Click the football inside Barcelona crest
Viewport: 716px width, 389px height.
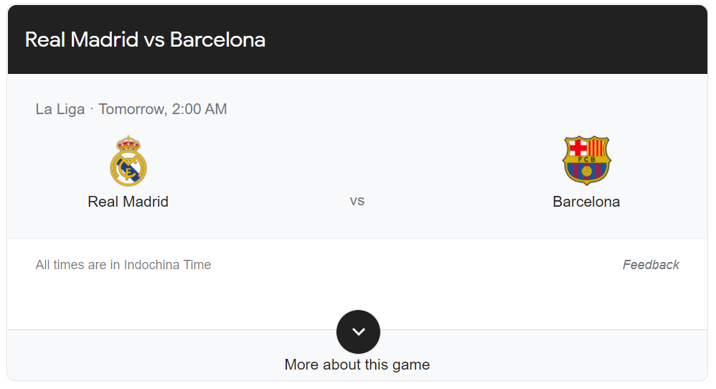click(x=587, y=172)
